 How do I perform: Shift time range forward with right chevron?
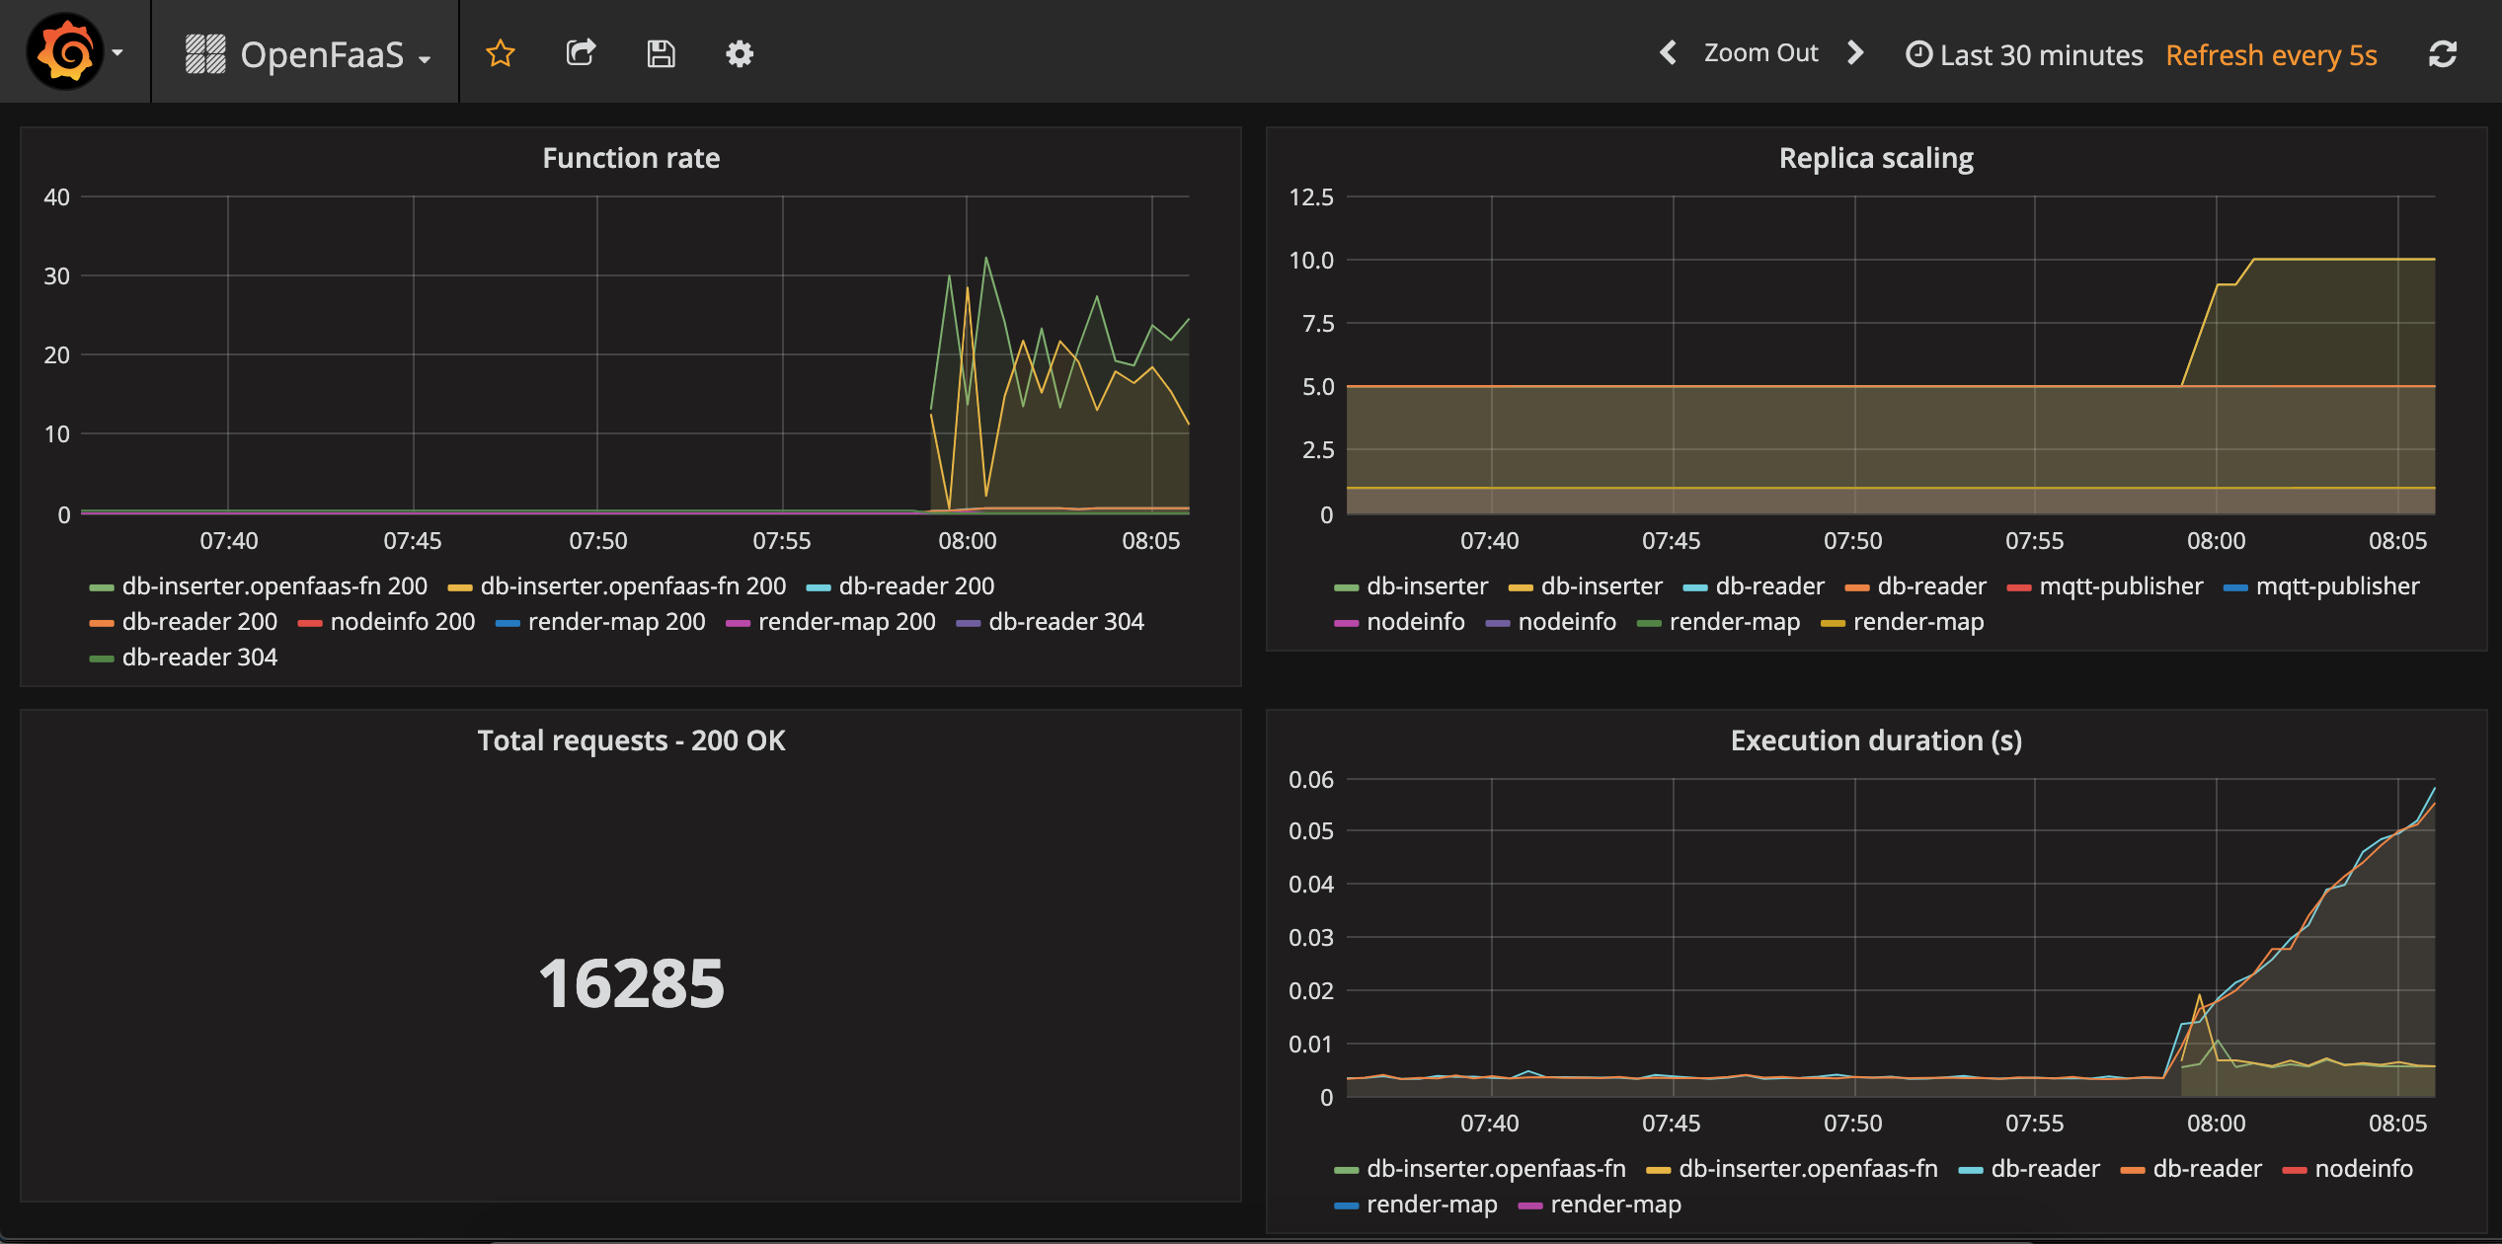[1855, 52]
